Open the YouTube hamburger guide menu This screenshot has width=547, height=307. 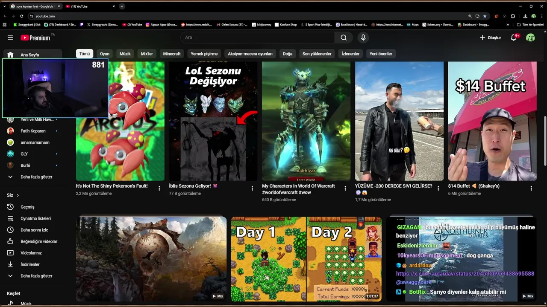pyautogui.click(x=10, y=38)
